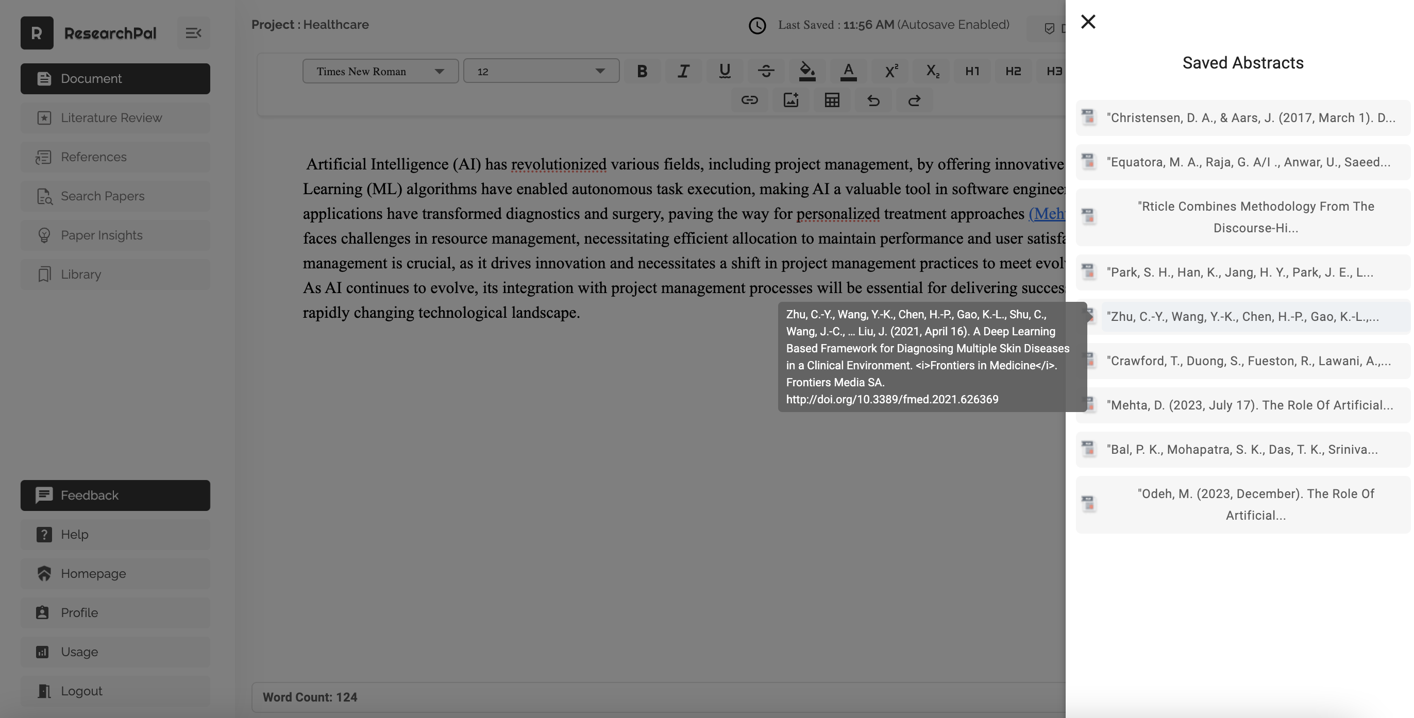Viewport: 1414px width, 718px height.
Task: Open the Mehta 2023 saved abstract
Action: [1249, 405]
